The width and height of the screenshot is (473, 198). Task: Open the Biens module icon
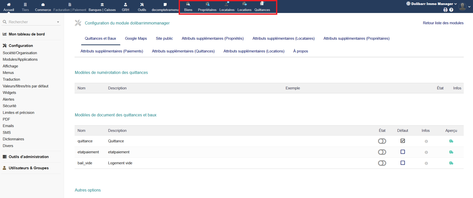coord(188,4)
